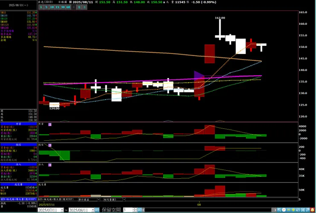Click the -1.50 (-0.99%) change text in header

(x=203, y=2)
